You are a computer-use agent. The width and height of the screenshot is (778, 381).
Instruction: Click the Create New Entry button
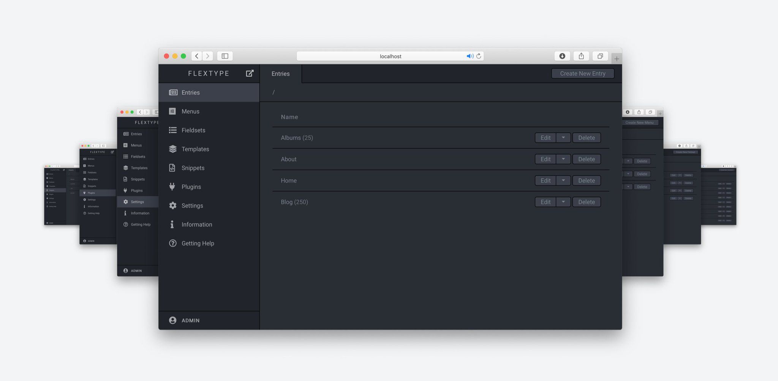pyautogui.click(x=582, y=74)
